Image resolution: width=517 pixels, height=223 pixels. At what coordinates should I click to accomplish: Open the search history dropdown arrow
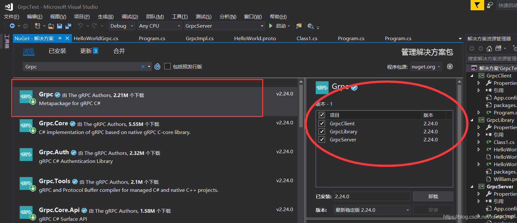149,67
